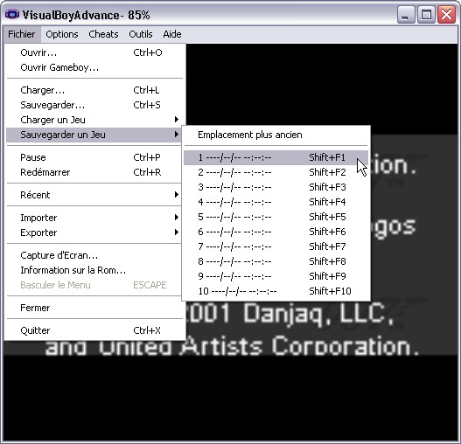The image size is (461, 444).
Task: Save to slot 9 (Shift+F9)
Action: click(276, 276)
